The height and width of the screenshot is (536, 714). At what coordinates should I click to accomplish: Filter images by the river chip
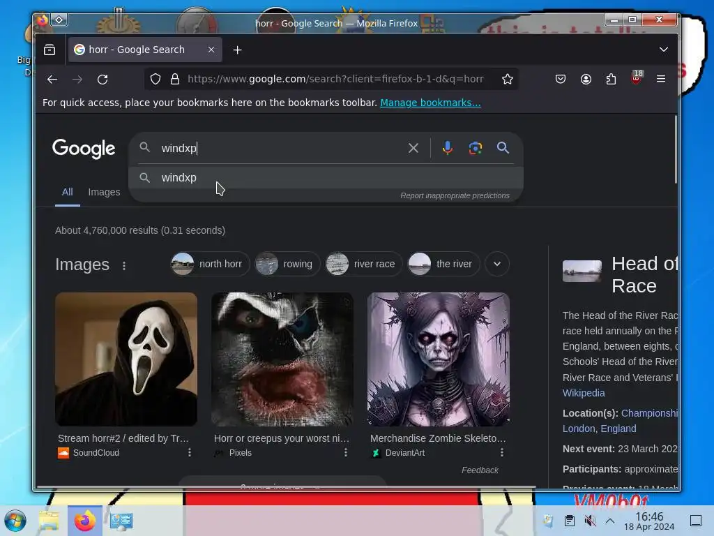(443, 264)
